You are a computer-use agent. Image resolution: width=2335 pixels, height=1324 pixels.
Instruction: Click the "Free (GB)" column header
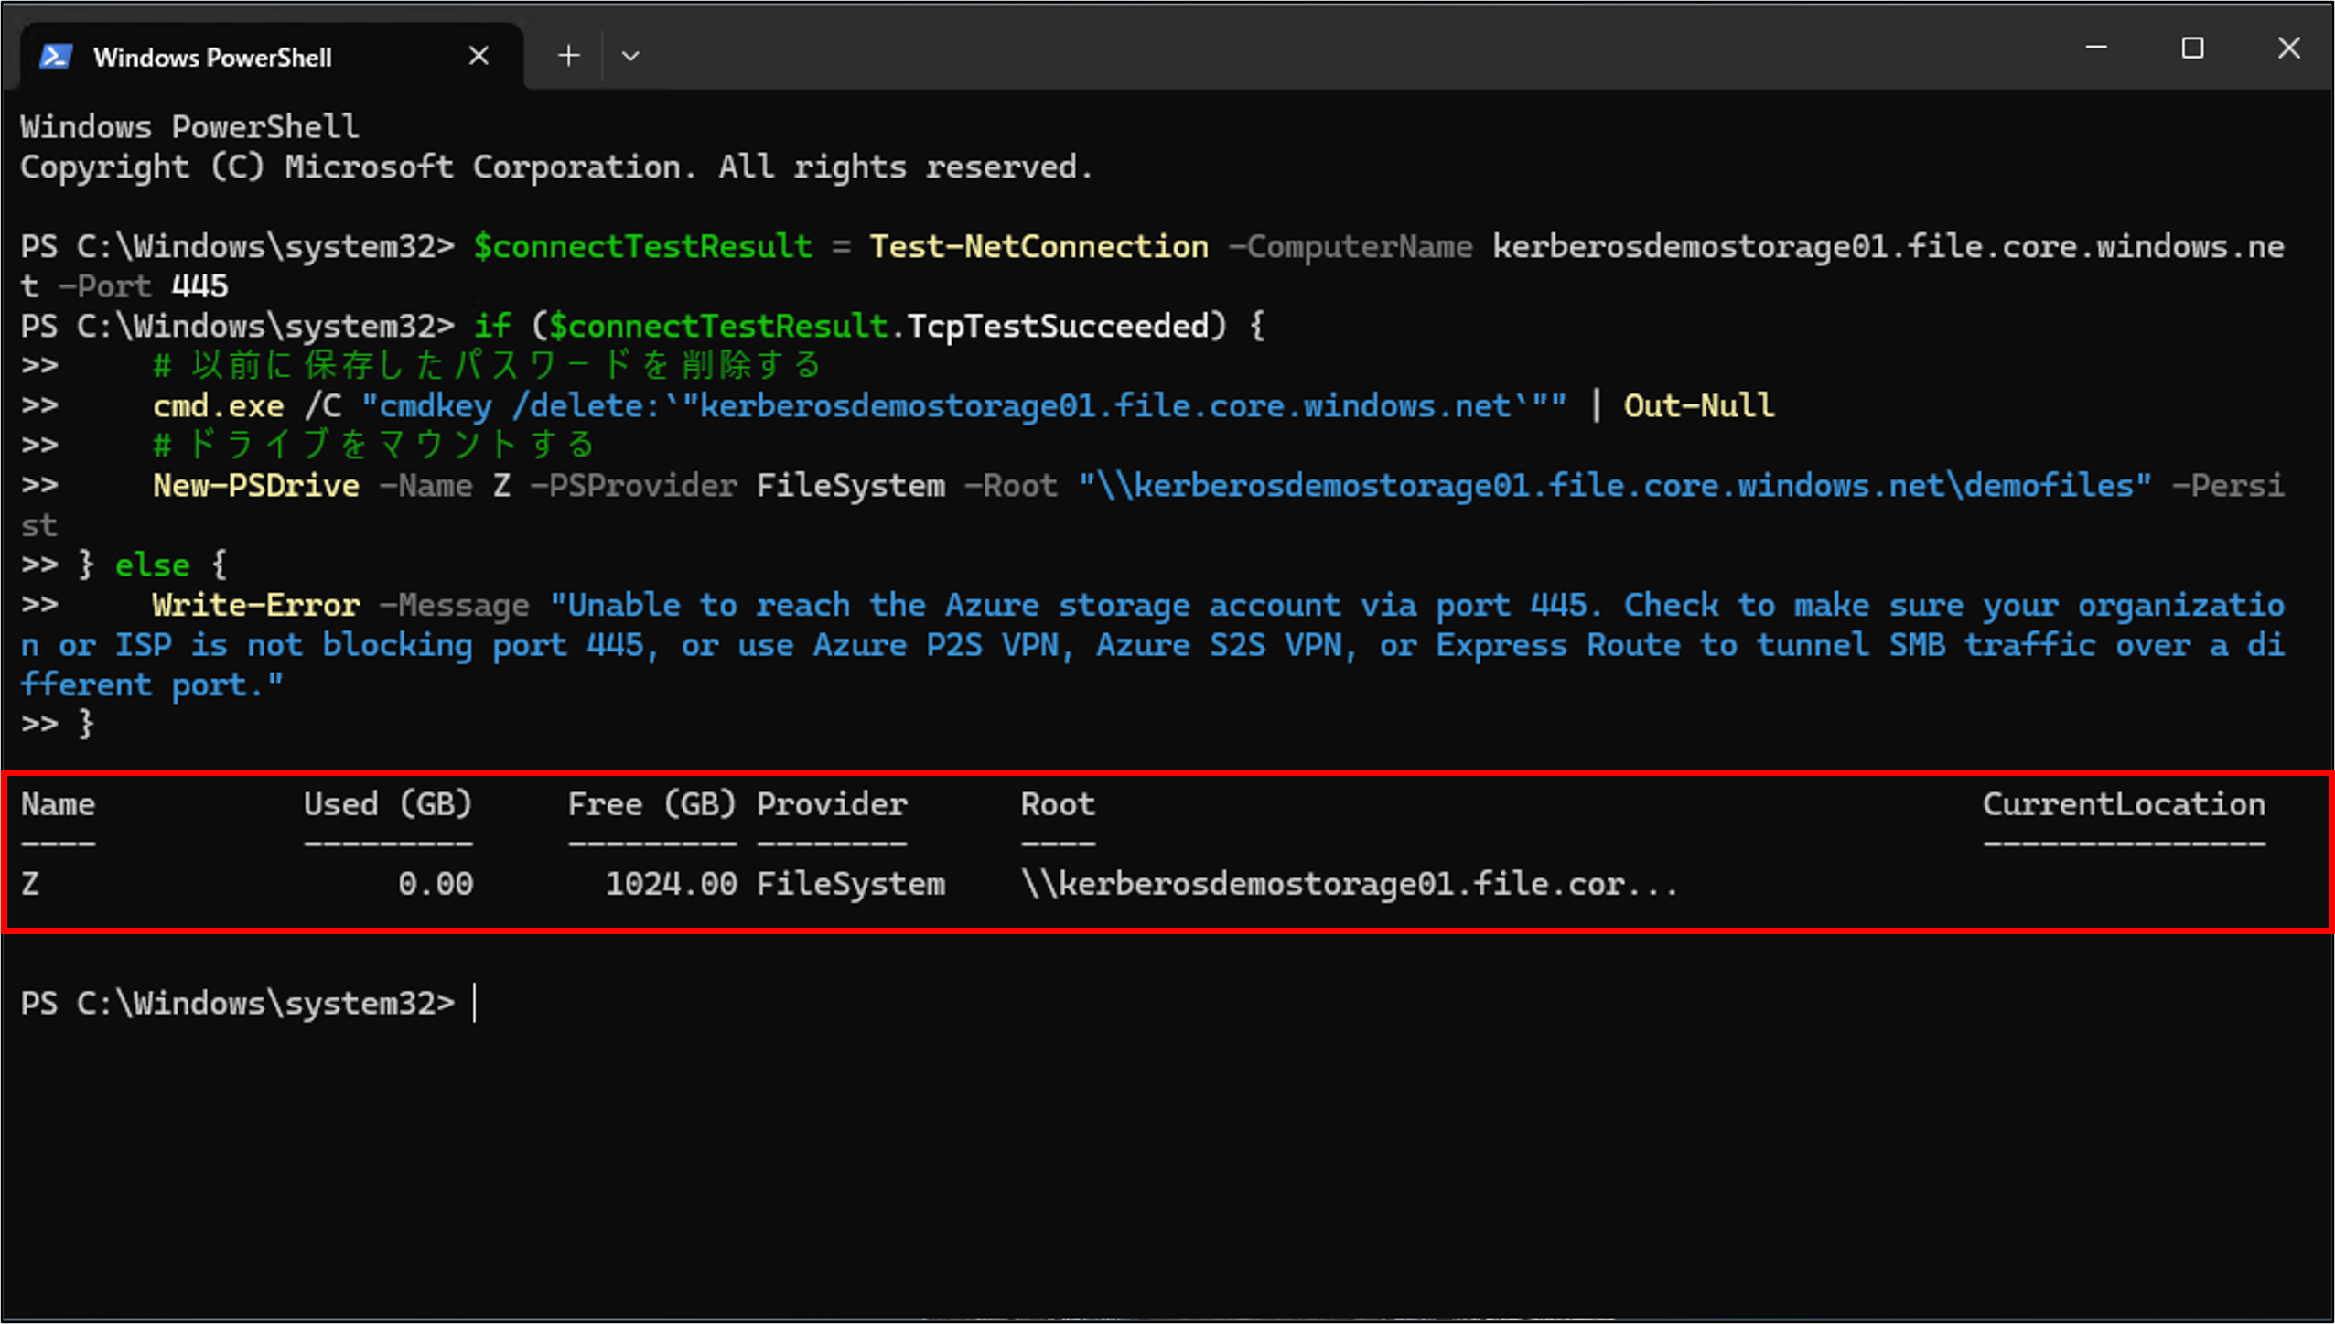coord(652,804)
